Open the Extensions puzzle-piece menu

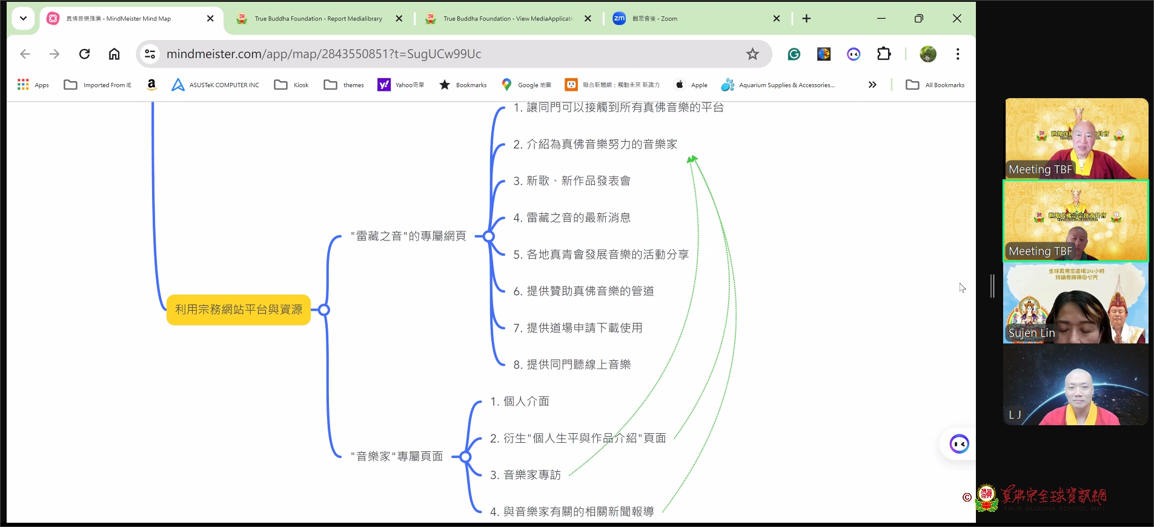884,55
